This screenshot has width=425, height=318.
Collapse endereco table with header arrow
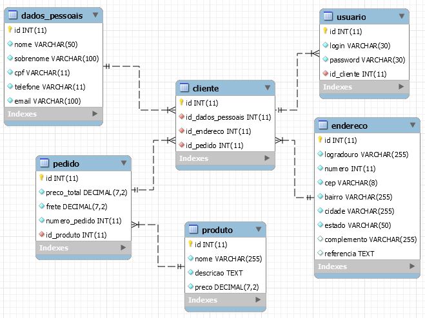click(x=413, y=125)
